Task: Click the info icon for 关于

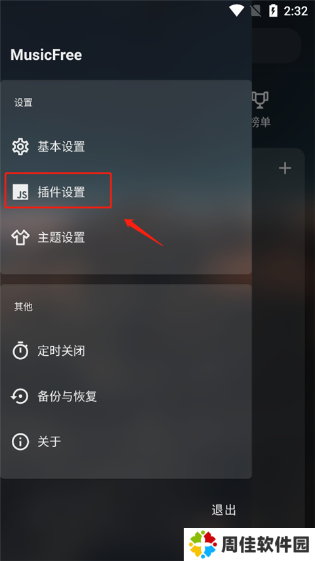Action: [20, 441]
